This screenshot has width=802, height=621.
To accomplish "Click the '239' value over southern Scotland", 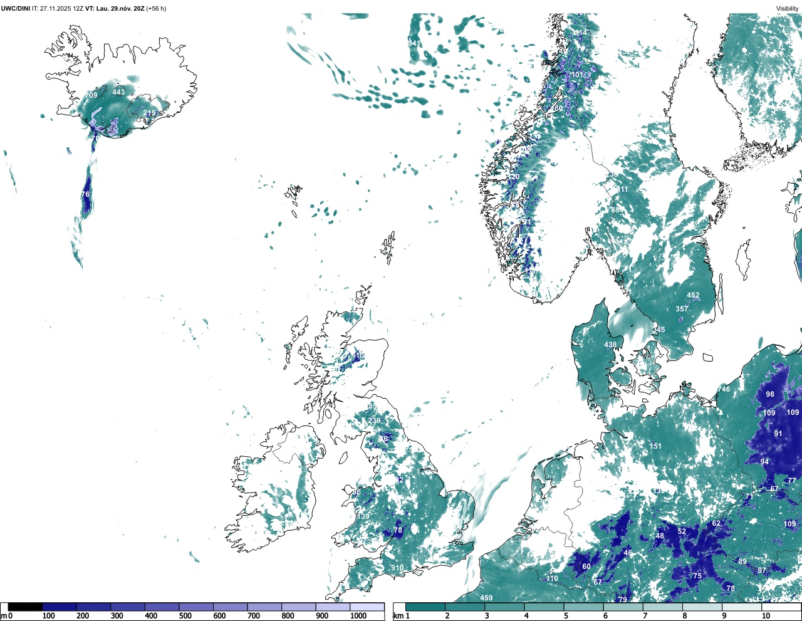I will tap(374, 420).
